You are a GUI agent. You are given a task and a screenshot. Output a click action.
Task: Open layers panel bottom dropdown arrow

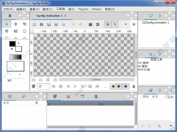click(x=171, y=126)
